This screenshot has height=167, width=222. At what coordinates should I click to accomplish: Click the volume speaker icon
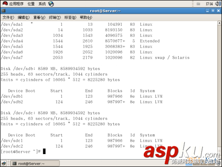point(218,4)
